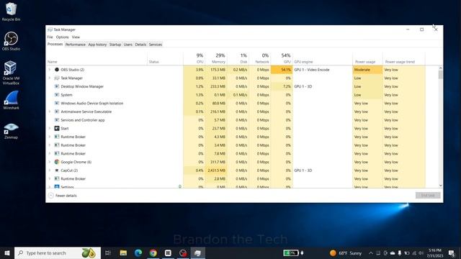The width and height of the screenshot is (461, 259).
Task: Open File Explorer from the taskbar
Action: 123,253
